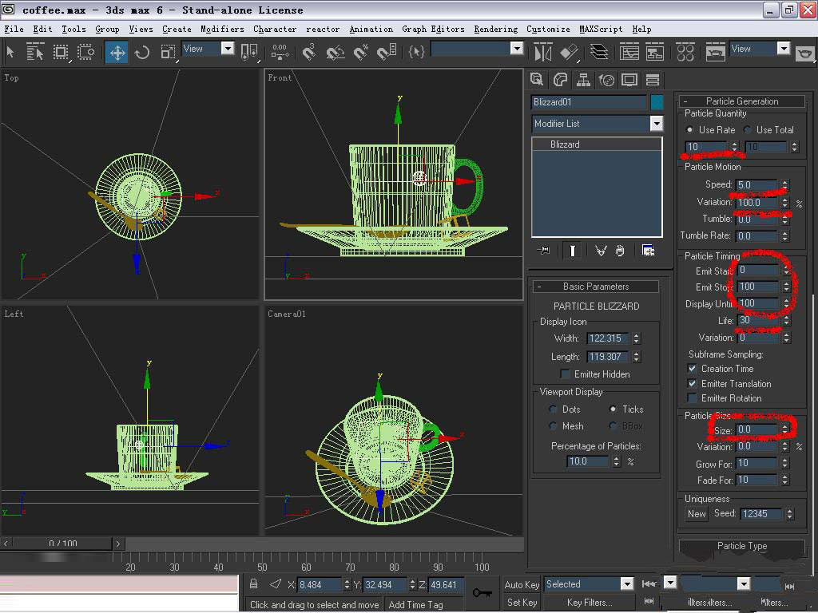Open the Hierarchy panel tab

coord(583,80)
